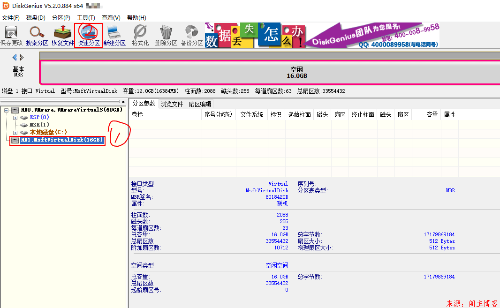500x308 pixels.
Task: Click the 16.0GB free space (空闲) bar
Action: [269, 72]
